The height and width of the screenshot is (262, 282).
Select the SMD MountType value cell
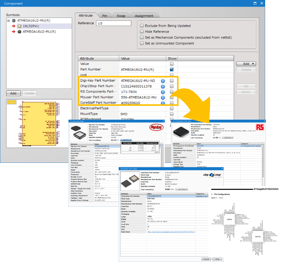coord(142,114)
